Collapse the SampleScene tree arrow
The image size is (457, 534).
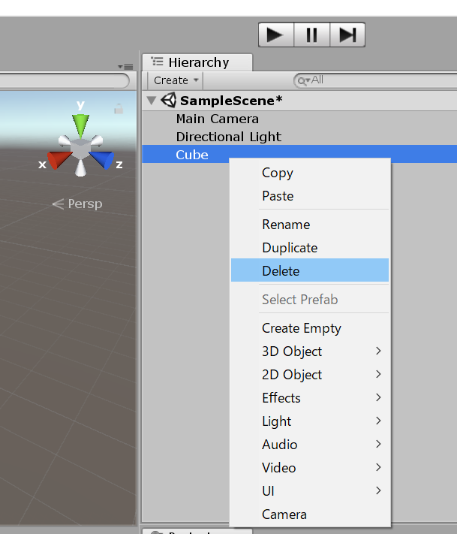pos(152,101)
